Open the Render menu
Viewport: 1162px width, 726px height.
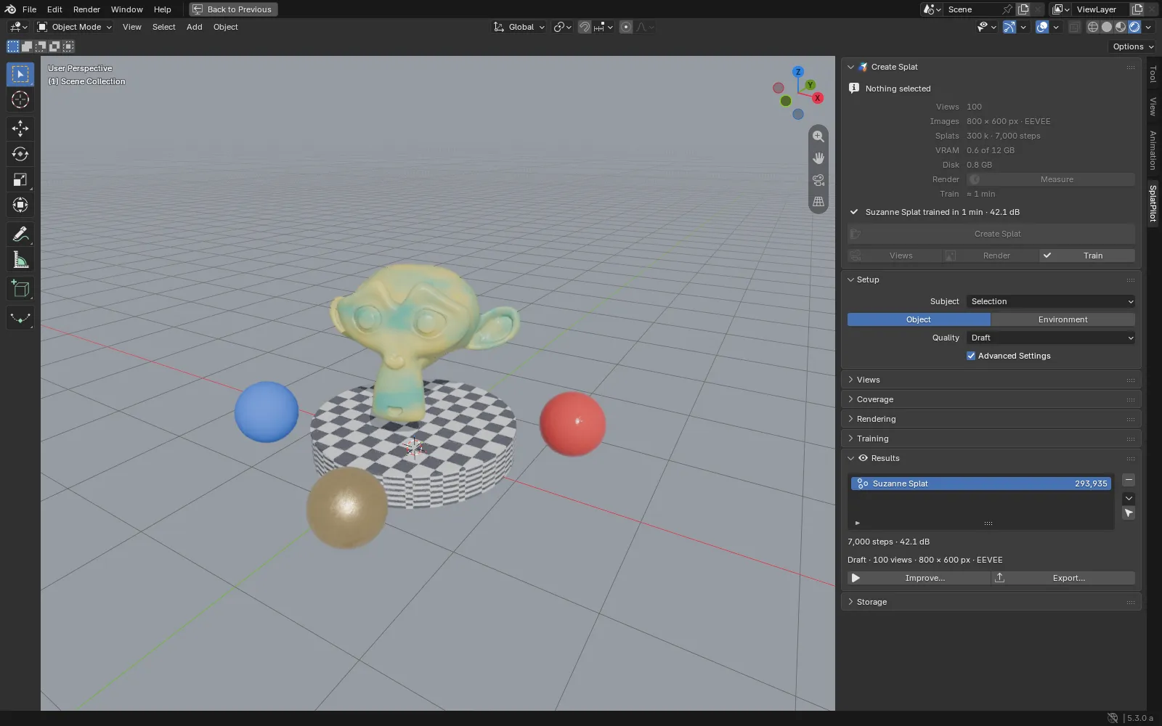pos(86,9)
